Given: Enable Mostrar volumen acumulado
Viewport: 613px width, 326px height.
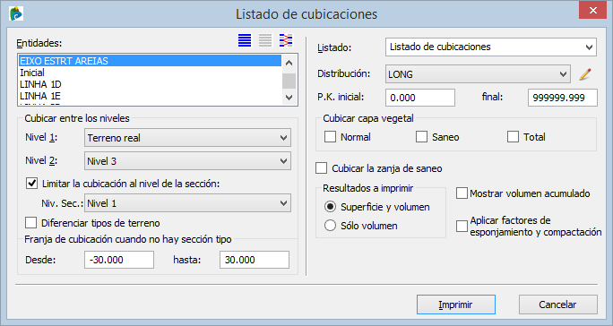Looking at the screenshot, I should (x=462, y=193).
